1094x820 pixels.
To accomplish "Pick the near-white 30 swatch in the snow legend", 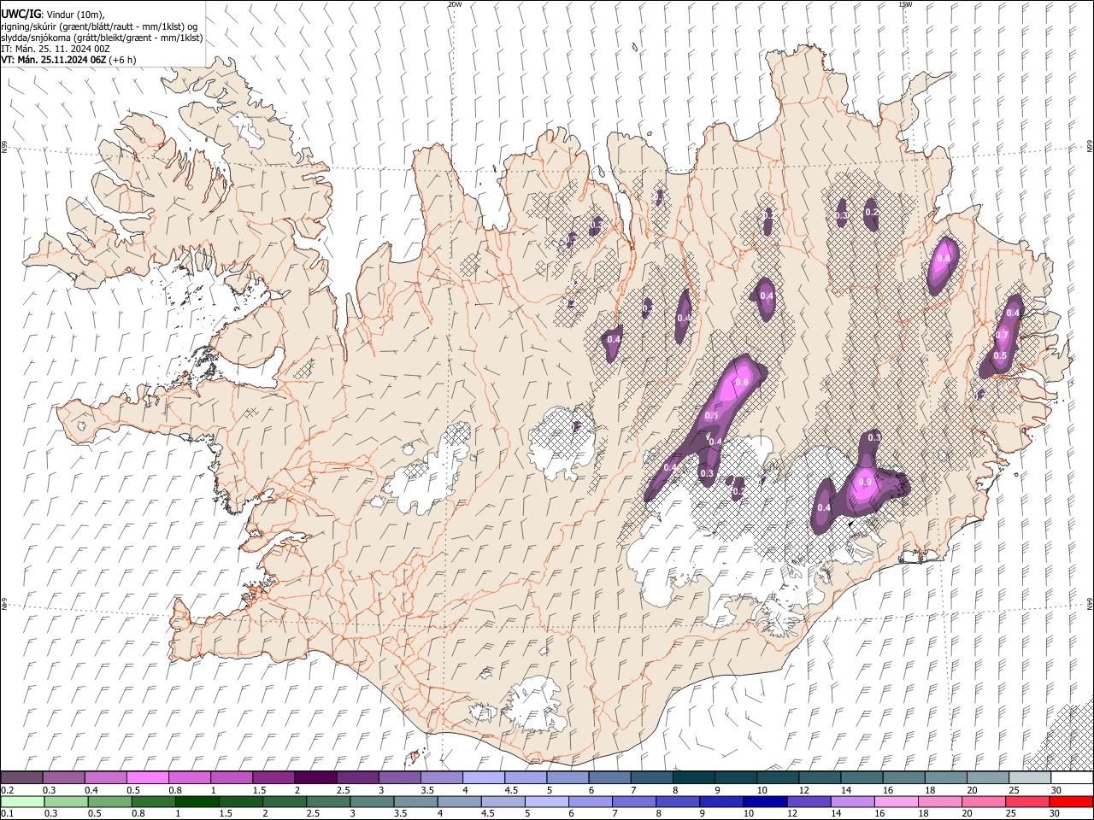I will click(x=1072, y=778).
